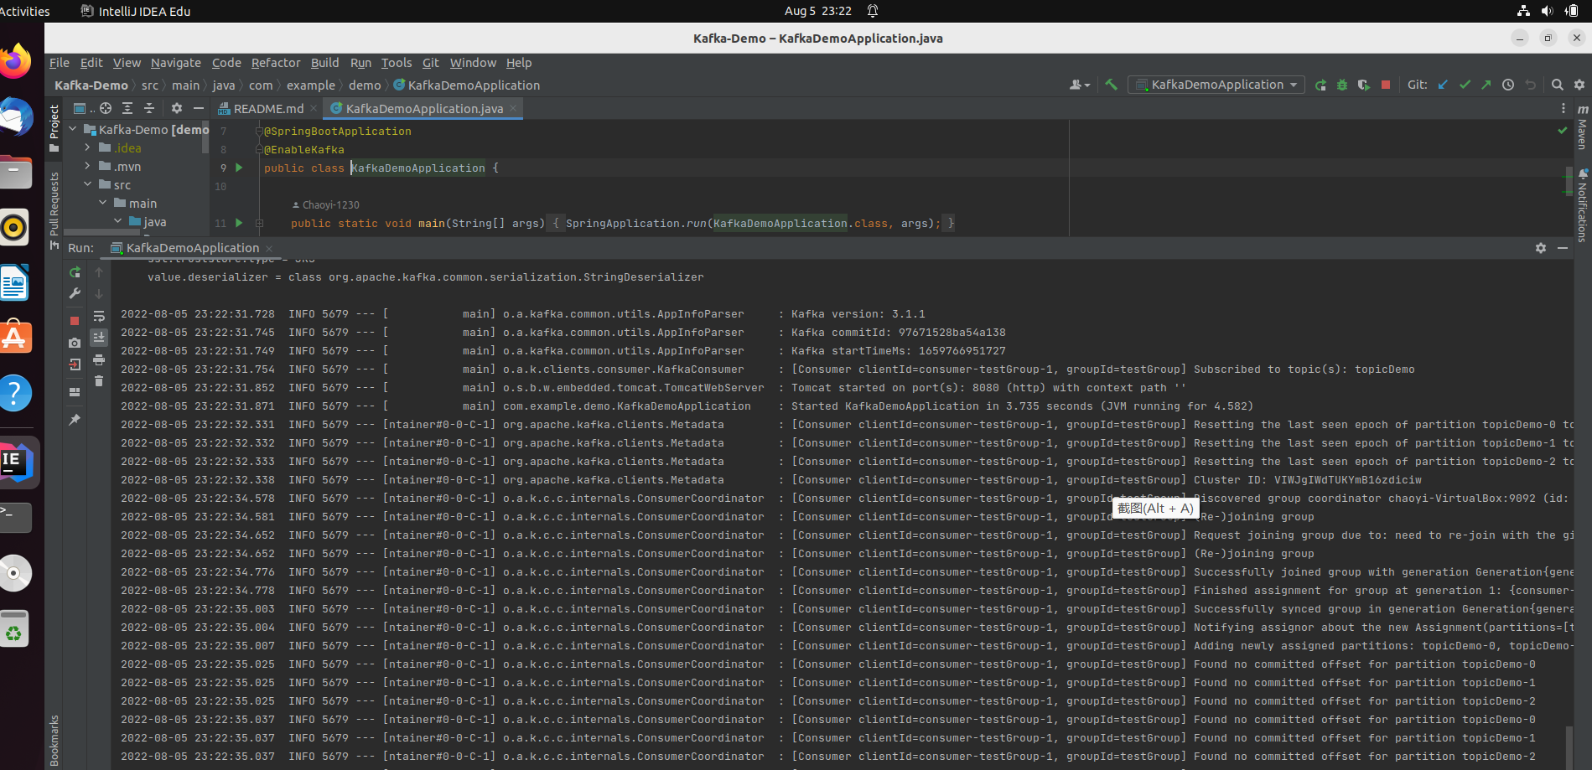Click Kafka-Demo breadcrumb in navigation bar

pyautogui.click(x=91, y=85)
